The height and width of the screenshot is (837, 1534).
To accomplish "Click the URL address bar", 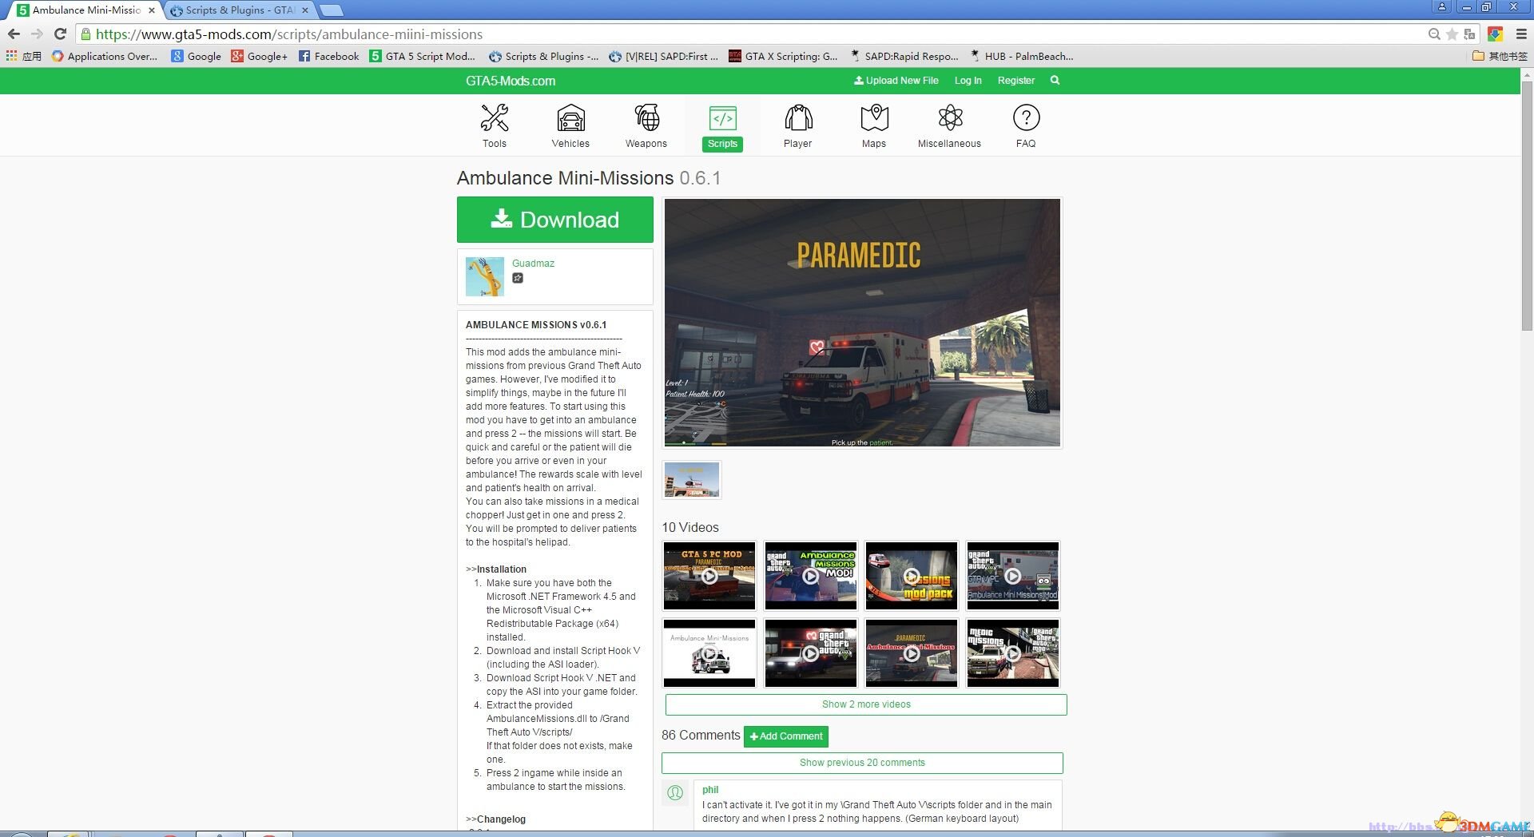I will coord(751,34).
